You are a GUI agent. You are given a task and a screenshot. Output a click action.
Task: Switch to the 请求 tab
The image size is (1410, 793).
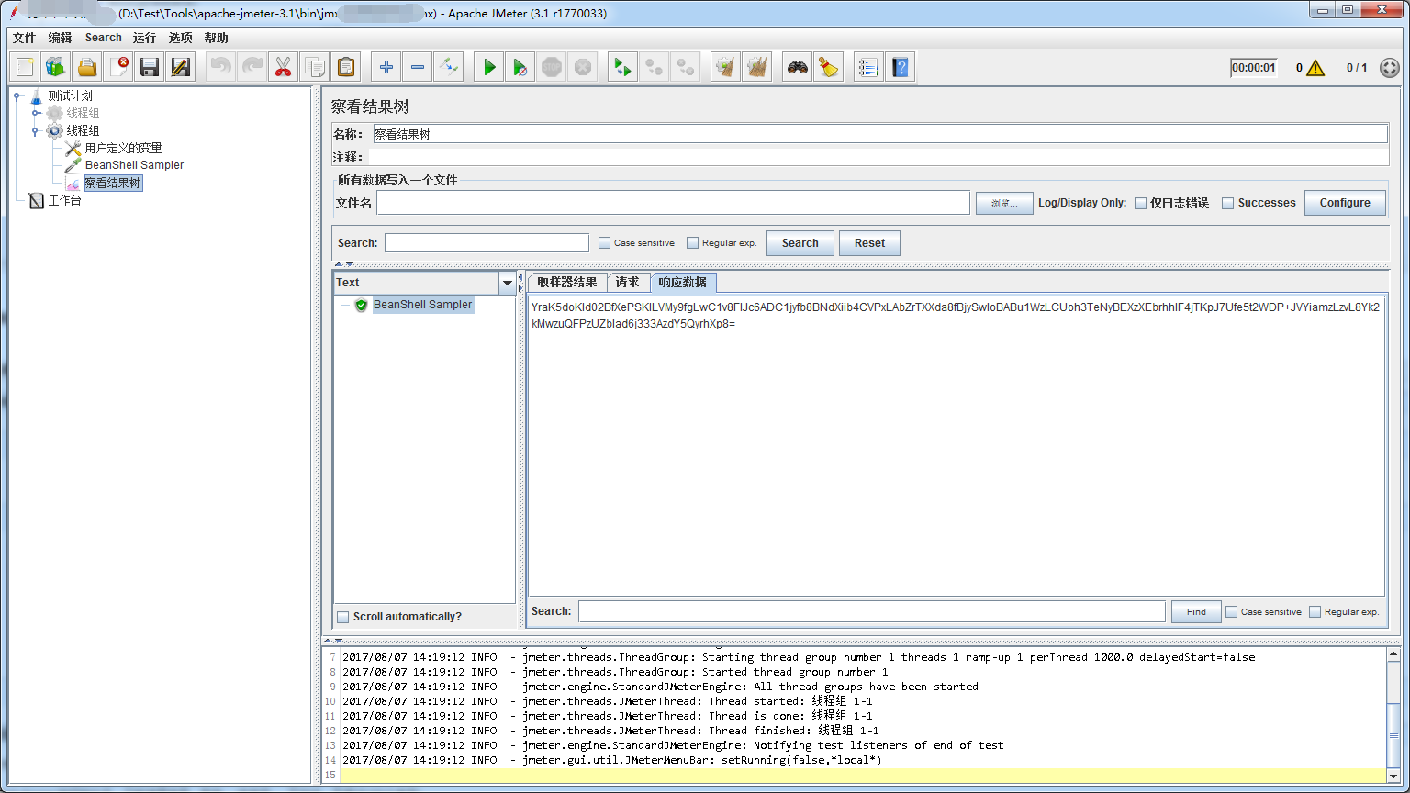(628, 282)
